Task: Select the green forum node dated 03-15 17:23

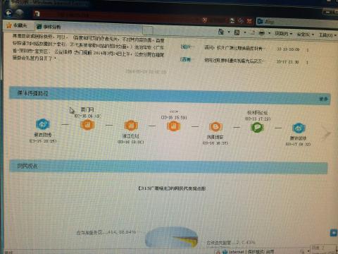Action: [257, 128]
